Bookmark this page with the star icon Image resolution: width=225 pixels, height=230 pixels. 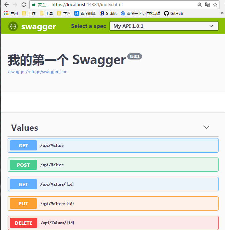click(x=215, y=5)
